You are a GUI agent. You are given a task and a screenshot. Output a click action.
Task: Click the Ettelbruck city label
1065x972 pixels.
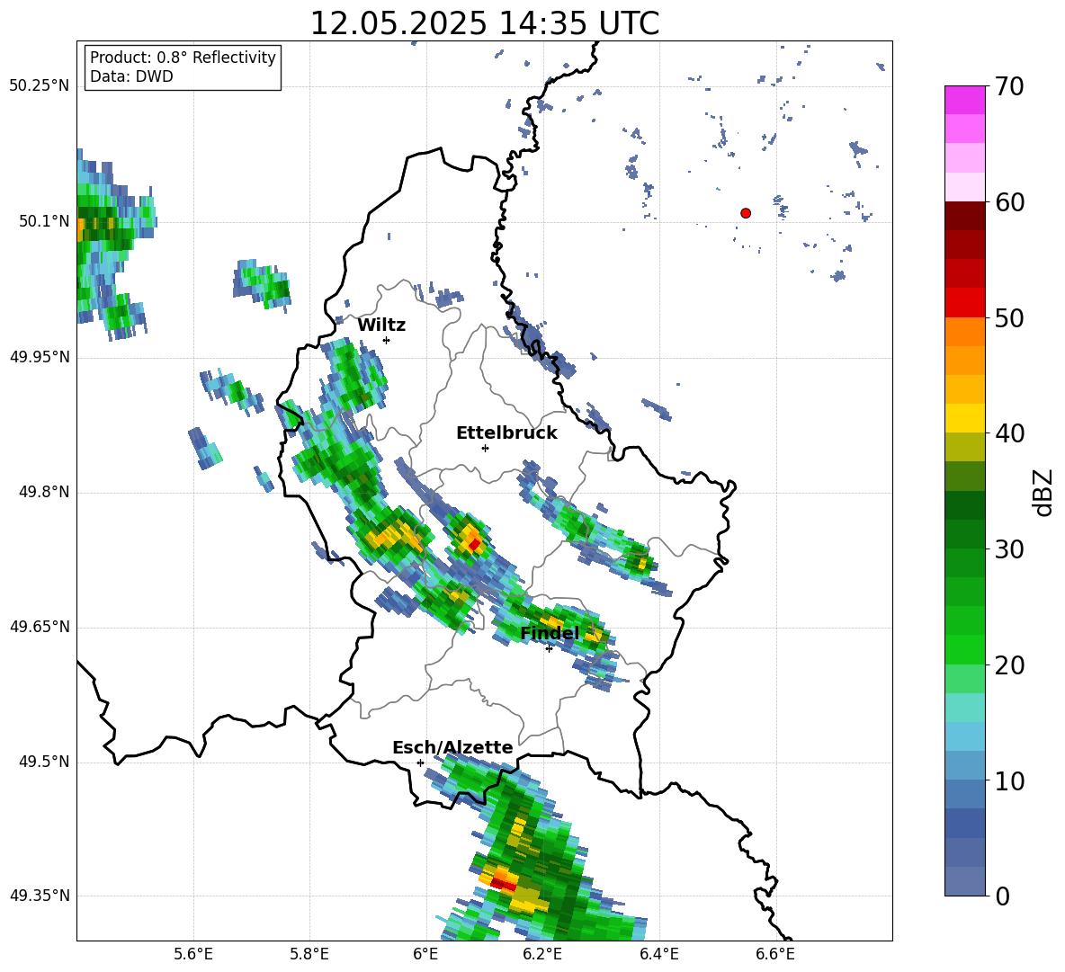[x=506, y=433]
